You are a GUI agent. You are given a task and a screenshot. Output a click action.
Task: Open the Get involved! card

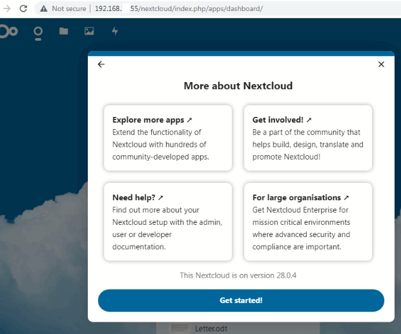[308, 138]
